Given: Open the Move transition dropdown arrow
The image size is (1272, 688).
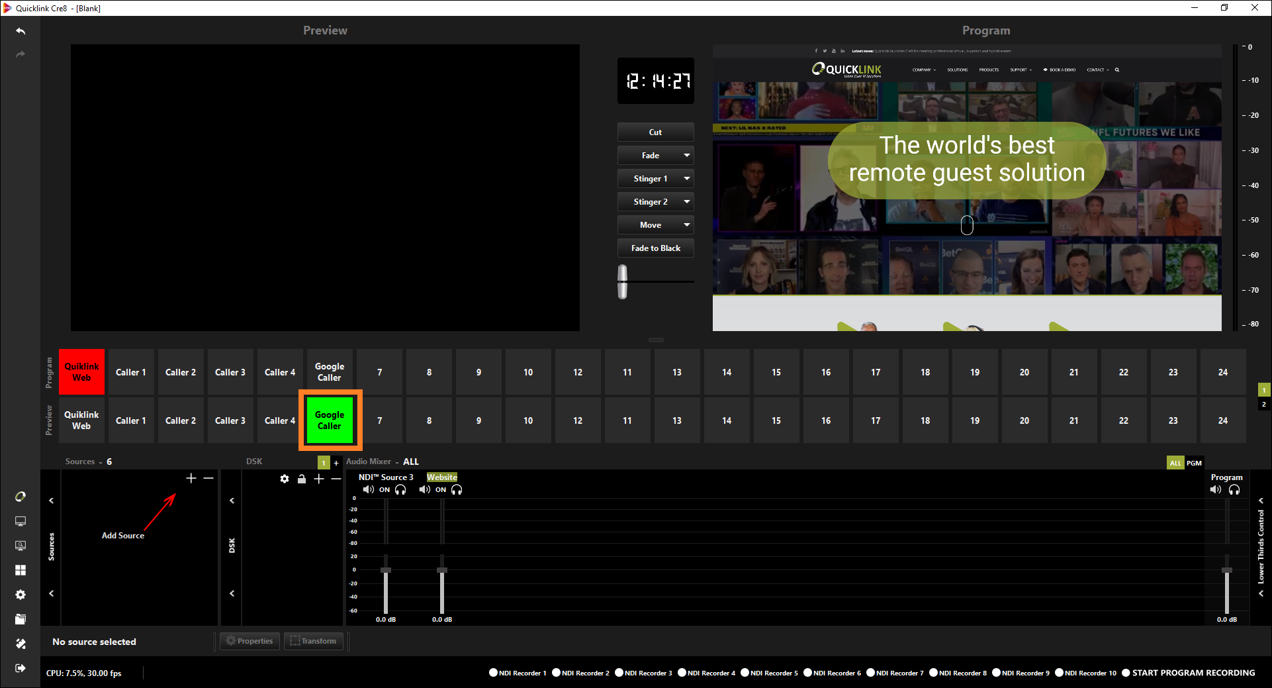Looking at the screenshot, I should click(687, 225).
